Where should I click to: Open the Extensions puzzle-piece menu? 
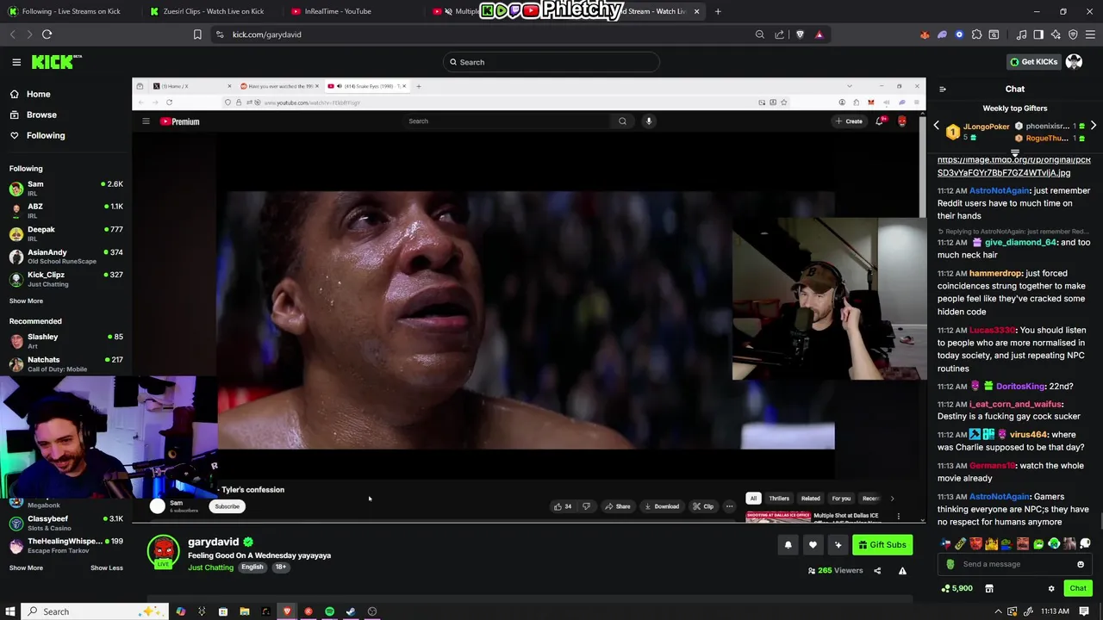click(x=976, y=34)
